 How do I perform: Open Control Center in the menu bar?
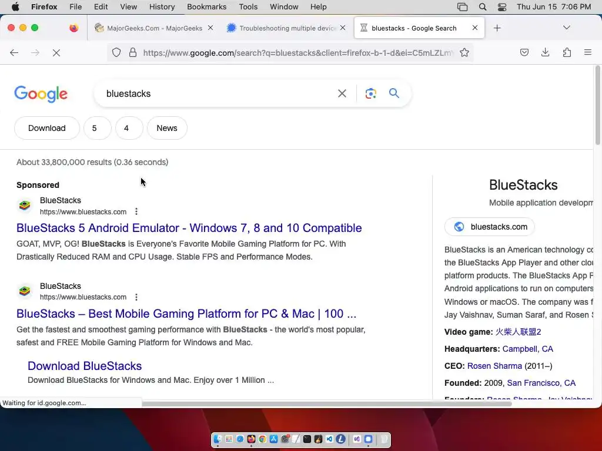tap(502, 7)
